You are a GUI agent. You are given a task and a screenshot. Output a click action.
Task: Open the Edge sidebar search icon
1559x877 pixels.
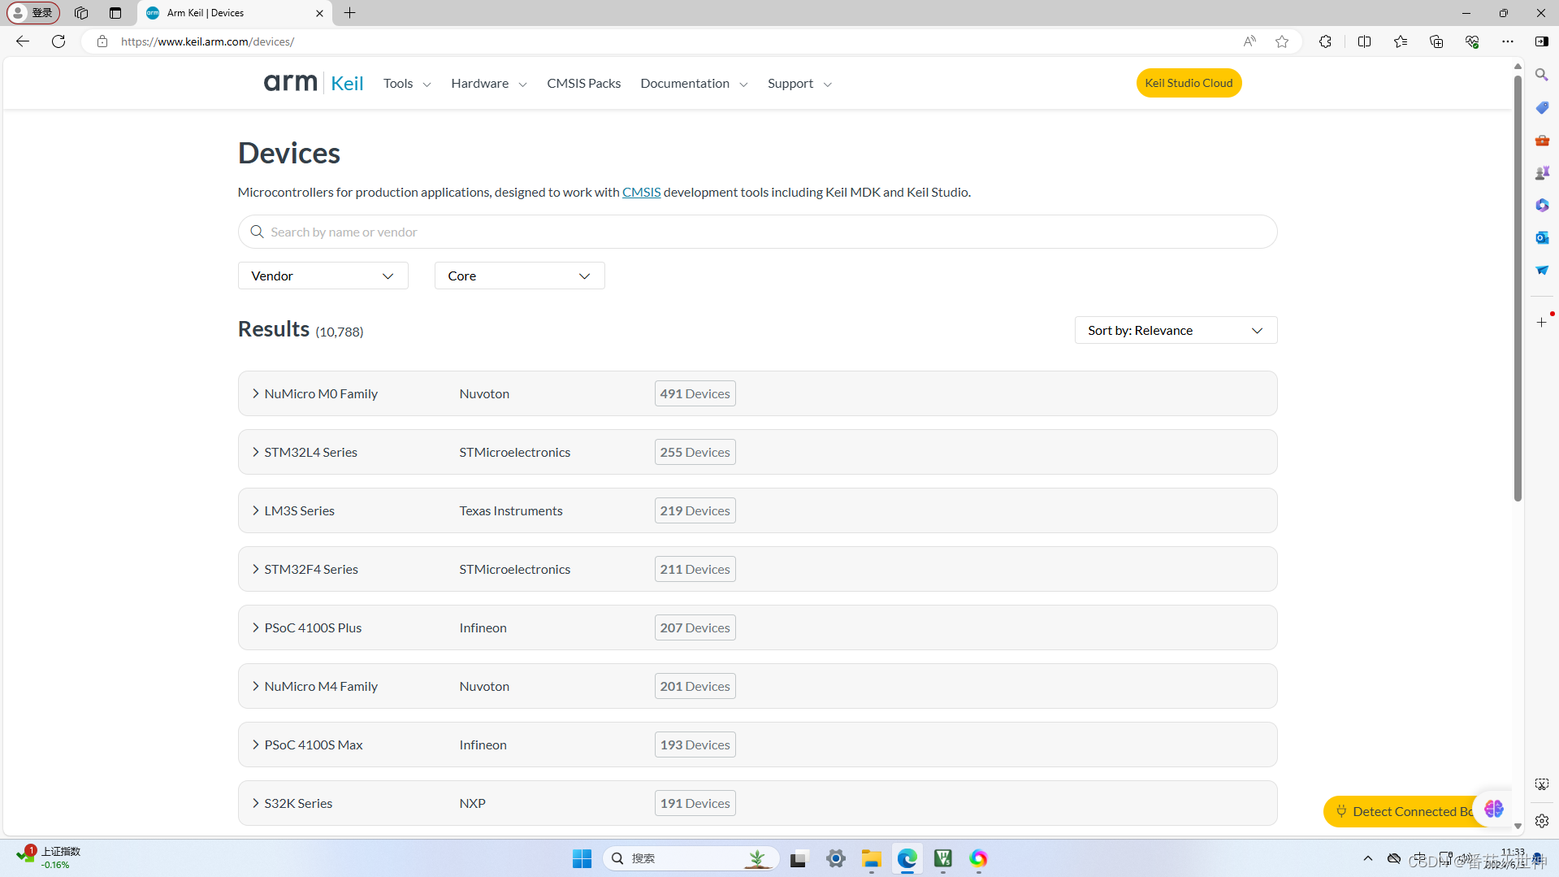click(x=1542, y=75)
